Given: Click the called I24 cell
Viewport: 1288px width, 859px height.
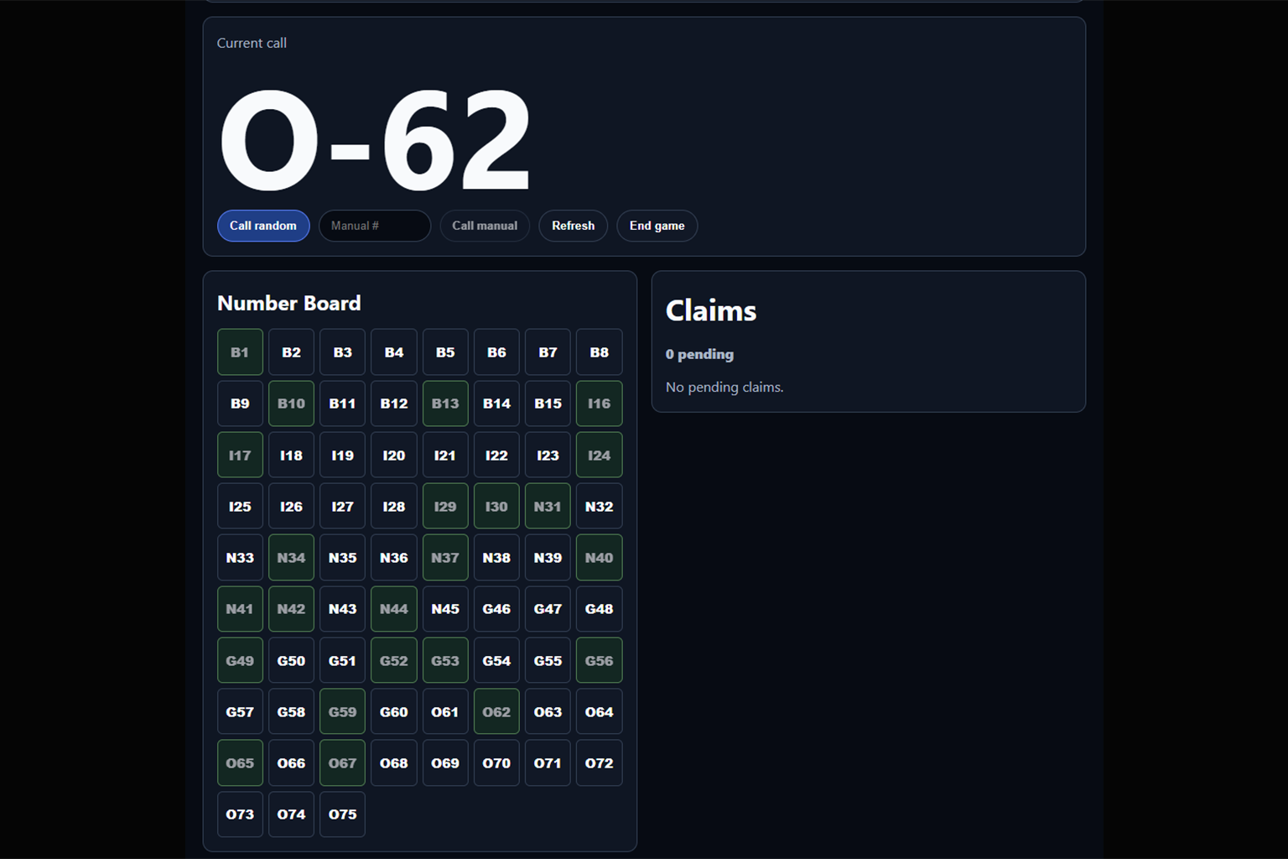Looking at the screenshot, I should [599, 455].
